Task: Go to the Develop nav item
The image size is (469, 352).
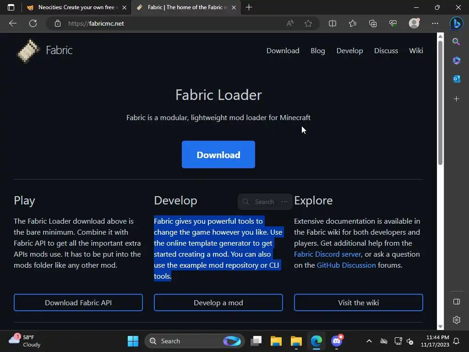Action: 349,51
